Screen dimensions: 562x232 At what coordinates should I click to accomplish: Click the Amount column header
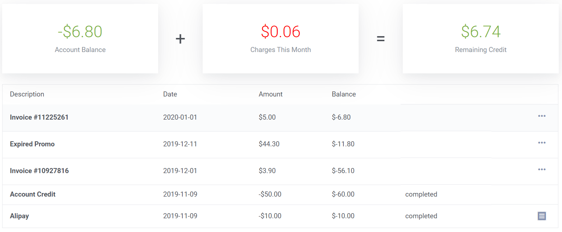click(x=271, y=94)
